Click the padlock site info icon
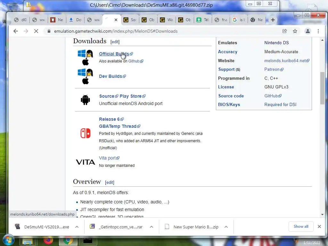The image size is (328, 246). (49, 31)
